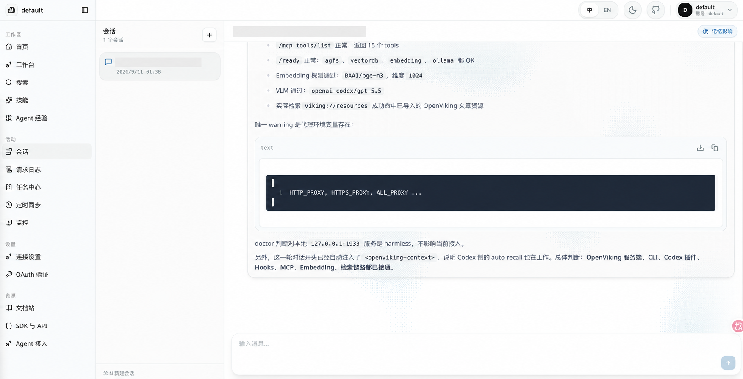
Task: Open the default account dropdown
Action: point(707,10)
